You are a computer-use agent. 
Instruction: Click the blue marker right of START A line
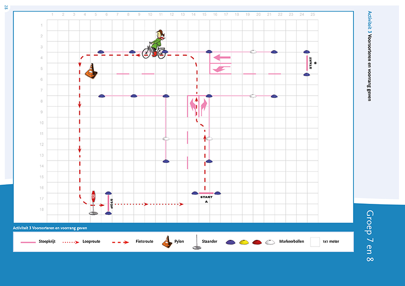[x=217, y=193]
